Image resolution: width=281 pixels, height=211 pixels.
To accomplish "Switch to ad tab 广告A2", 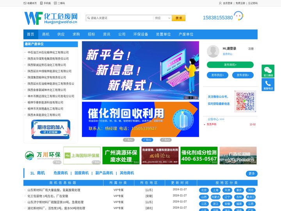I will 147,140.
